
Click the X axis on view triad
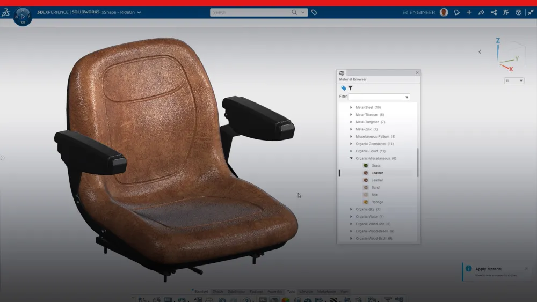(x=511, y=69)
